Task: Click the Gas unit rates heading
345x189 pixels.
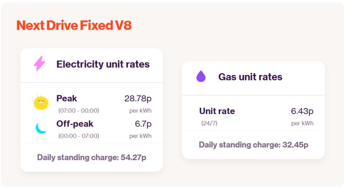Action: (x=250, y=77)
